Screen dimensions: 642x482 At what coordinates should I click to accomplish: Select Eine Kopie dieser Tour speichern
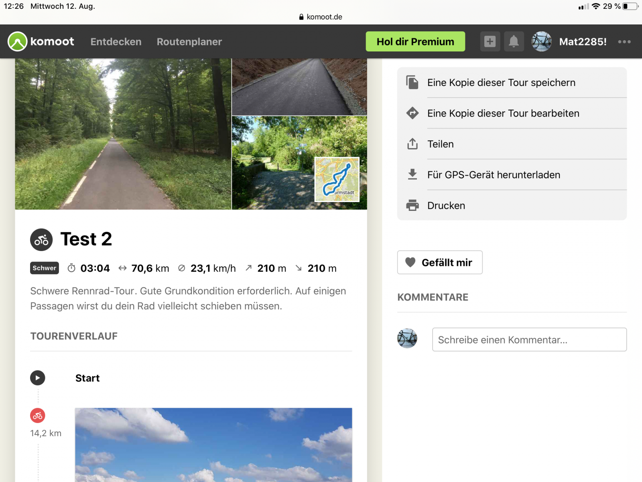[x=501, y=83]
